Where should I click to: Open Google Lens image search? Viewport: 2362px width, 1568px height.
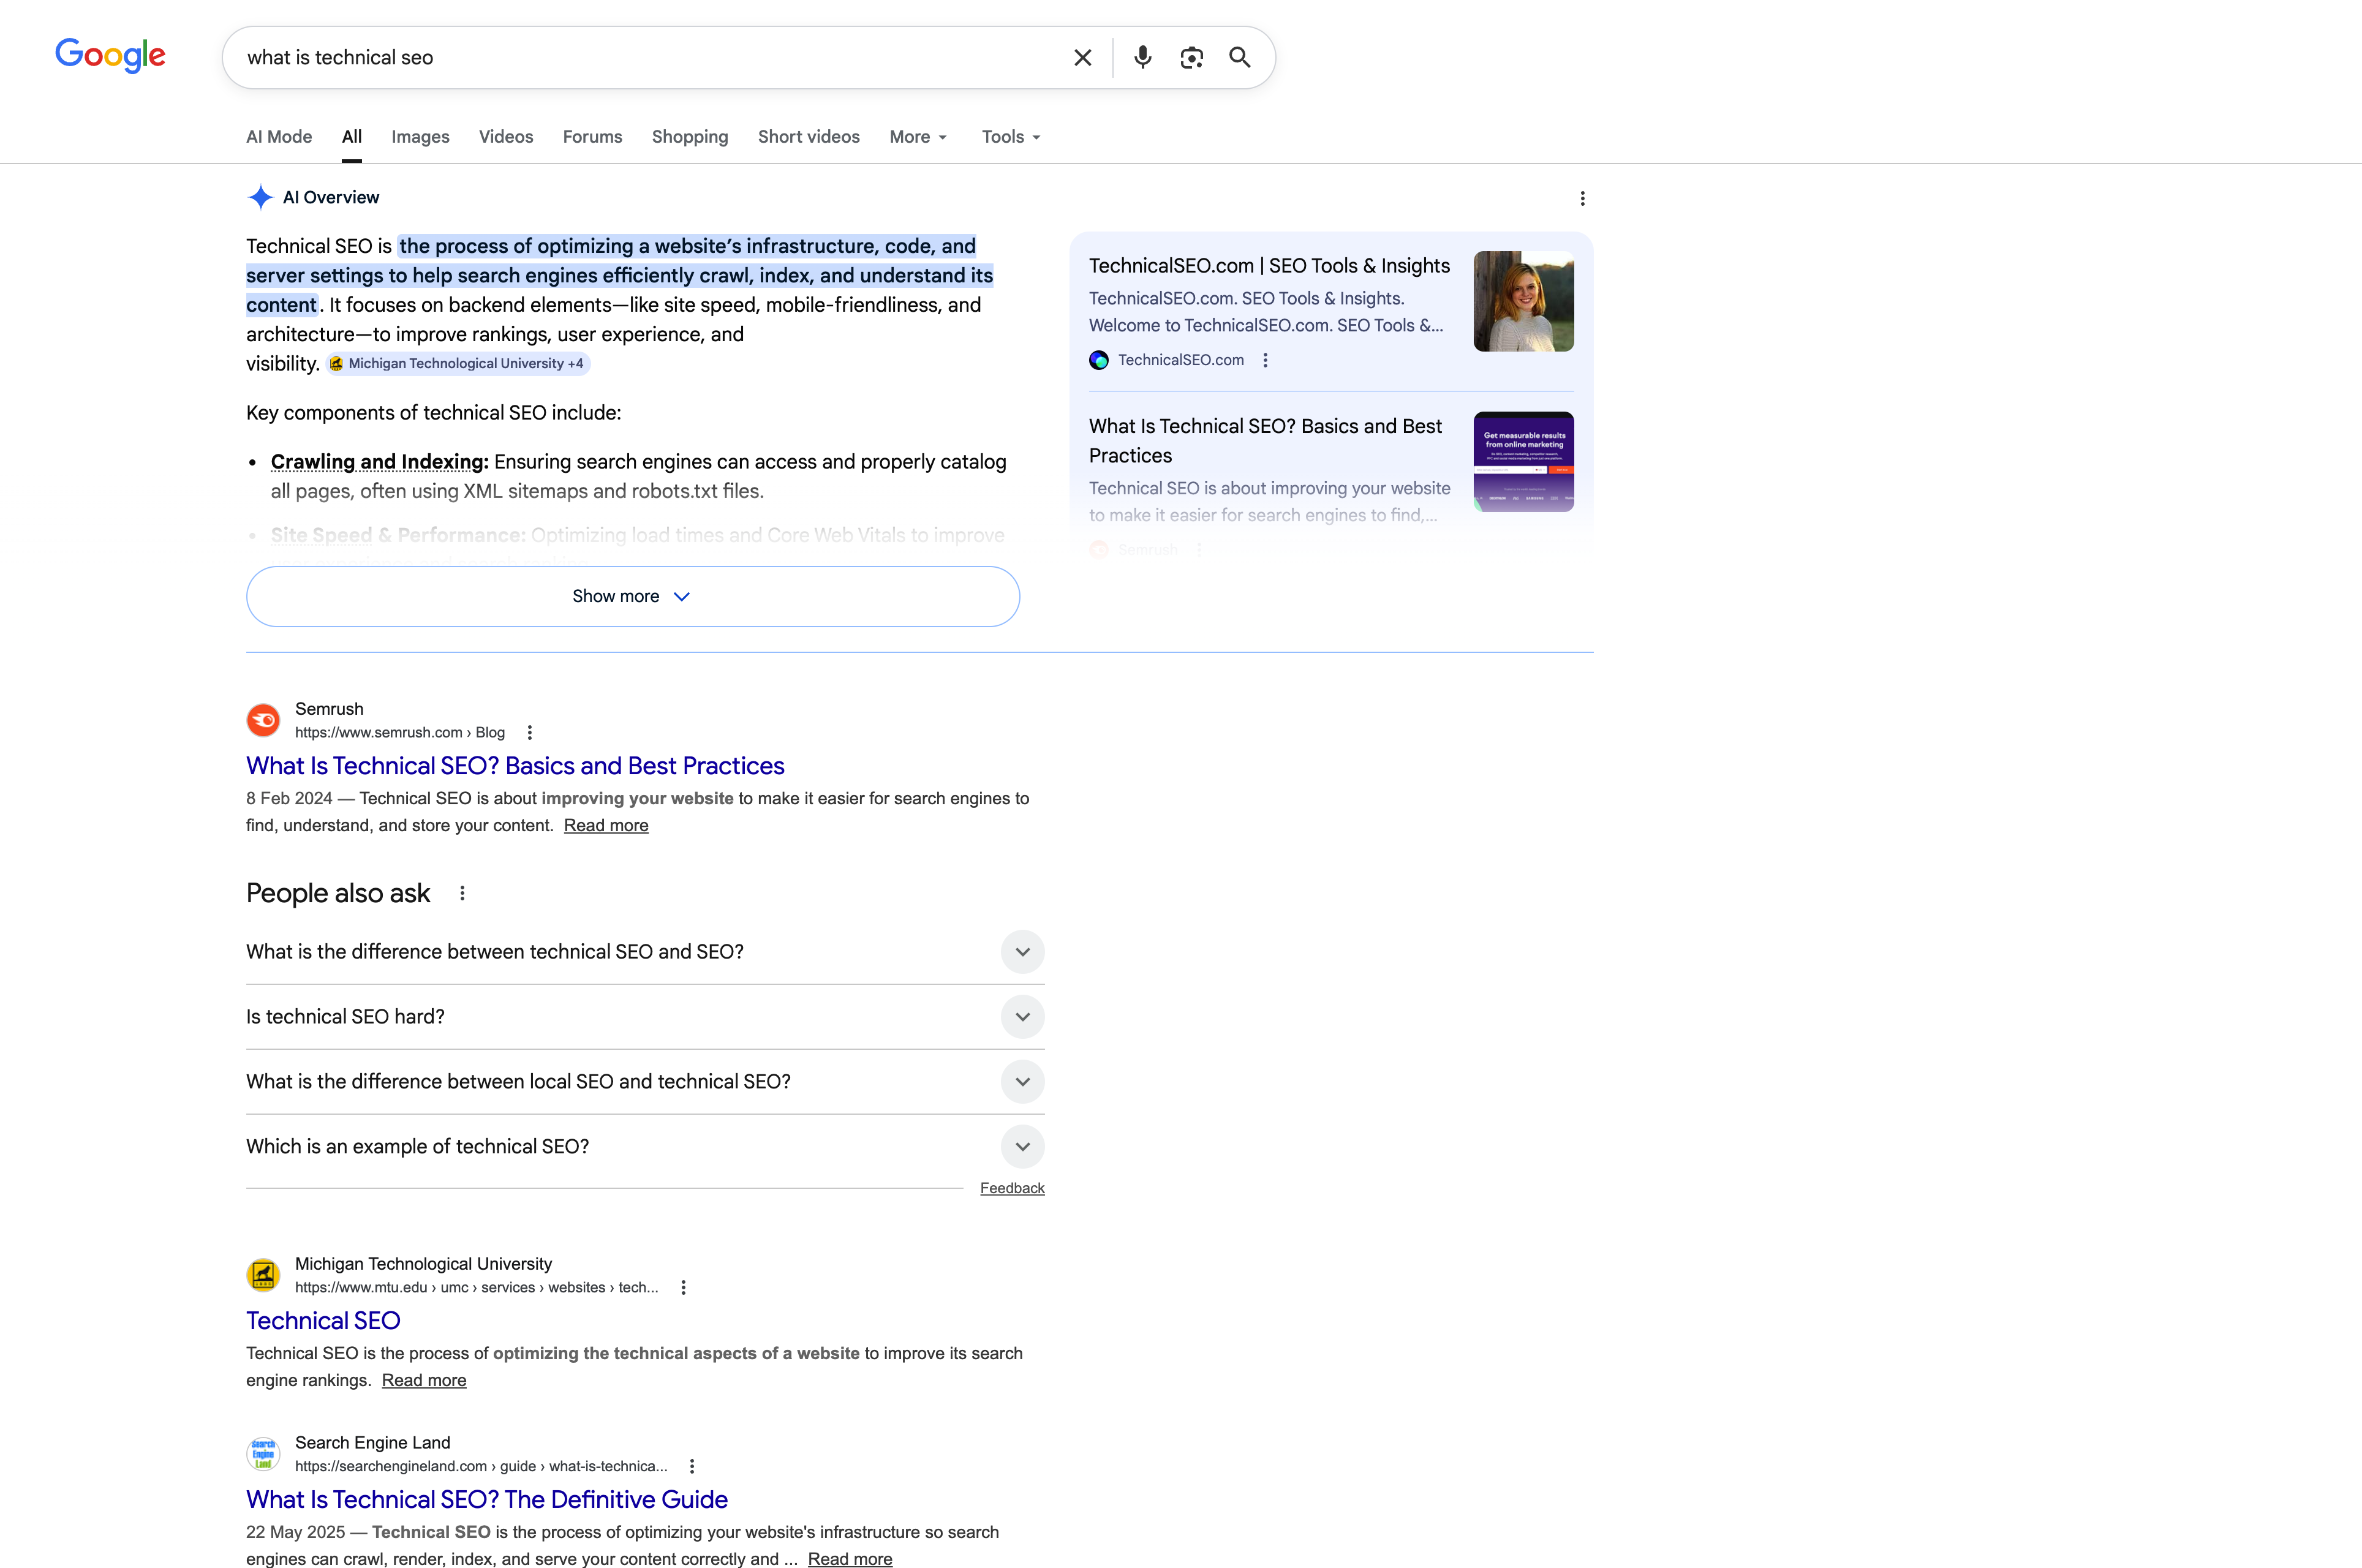point(1191,57)
